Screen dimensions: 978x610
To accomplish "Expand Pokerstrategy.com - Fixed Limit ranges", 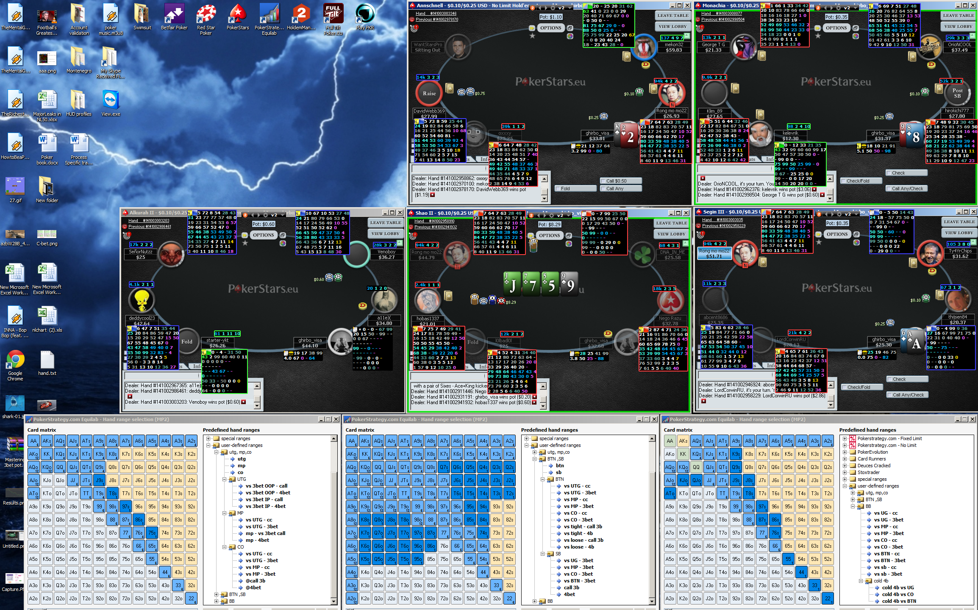I will (845, 438).
